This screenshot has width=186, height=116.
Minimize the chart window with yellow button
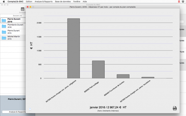pos(30,7)
